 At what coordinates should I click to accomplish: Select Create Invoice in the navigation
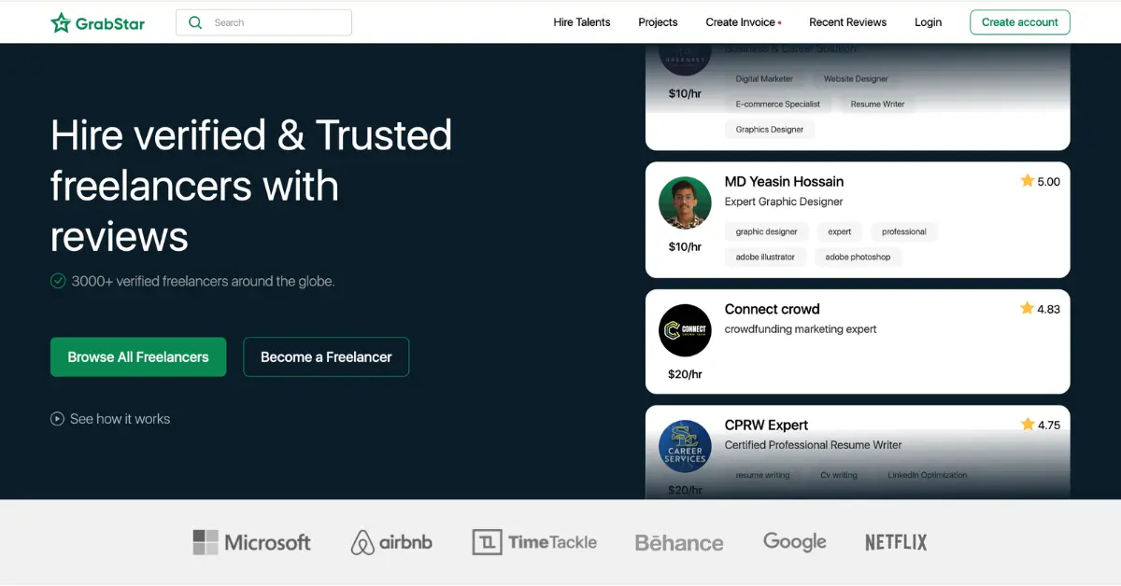pyautogui.click(x=739, y=21)
